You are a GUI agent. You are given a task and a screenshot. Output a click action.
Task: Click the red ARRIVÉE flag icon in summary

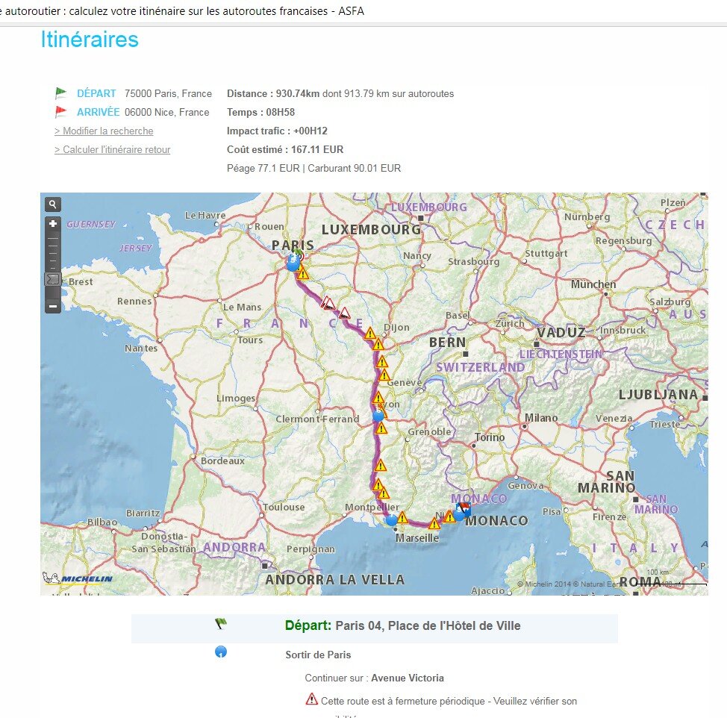tap(60, 112)
